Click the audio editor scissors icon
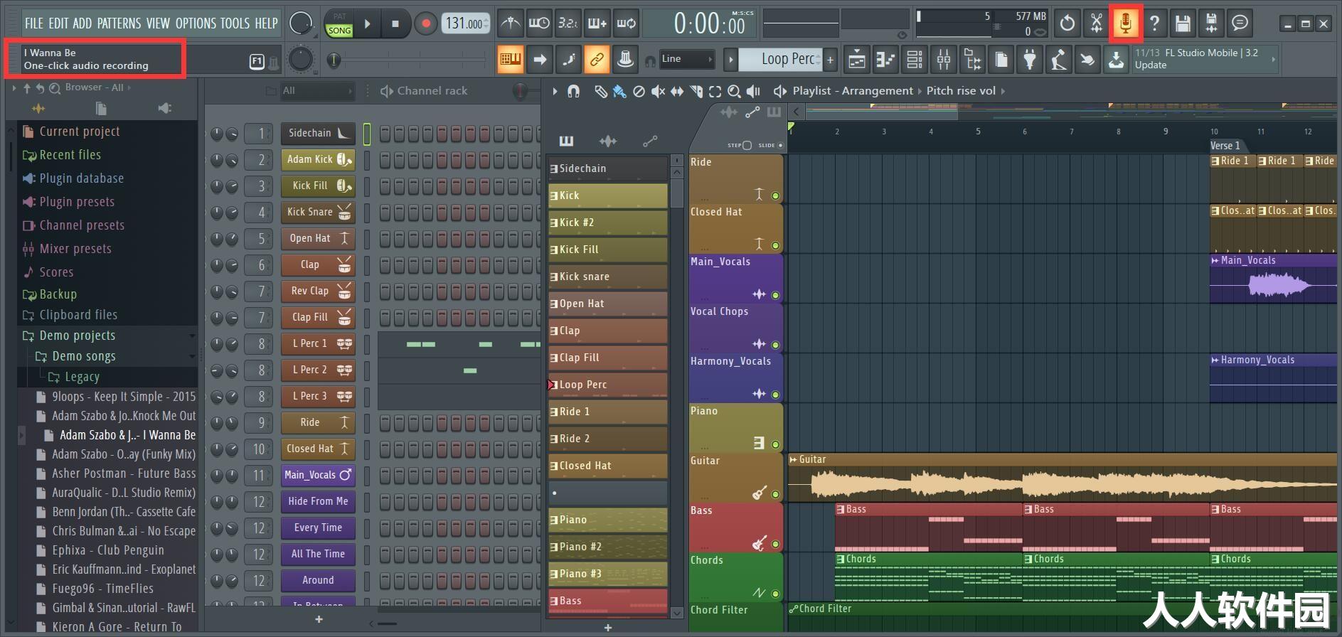 pos(1096,23)
